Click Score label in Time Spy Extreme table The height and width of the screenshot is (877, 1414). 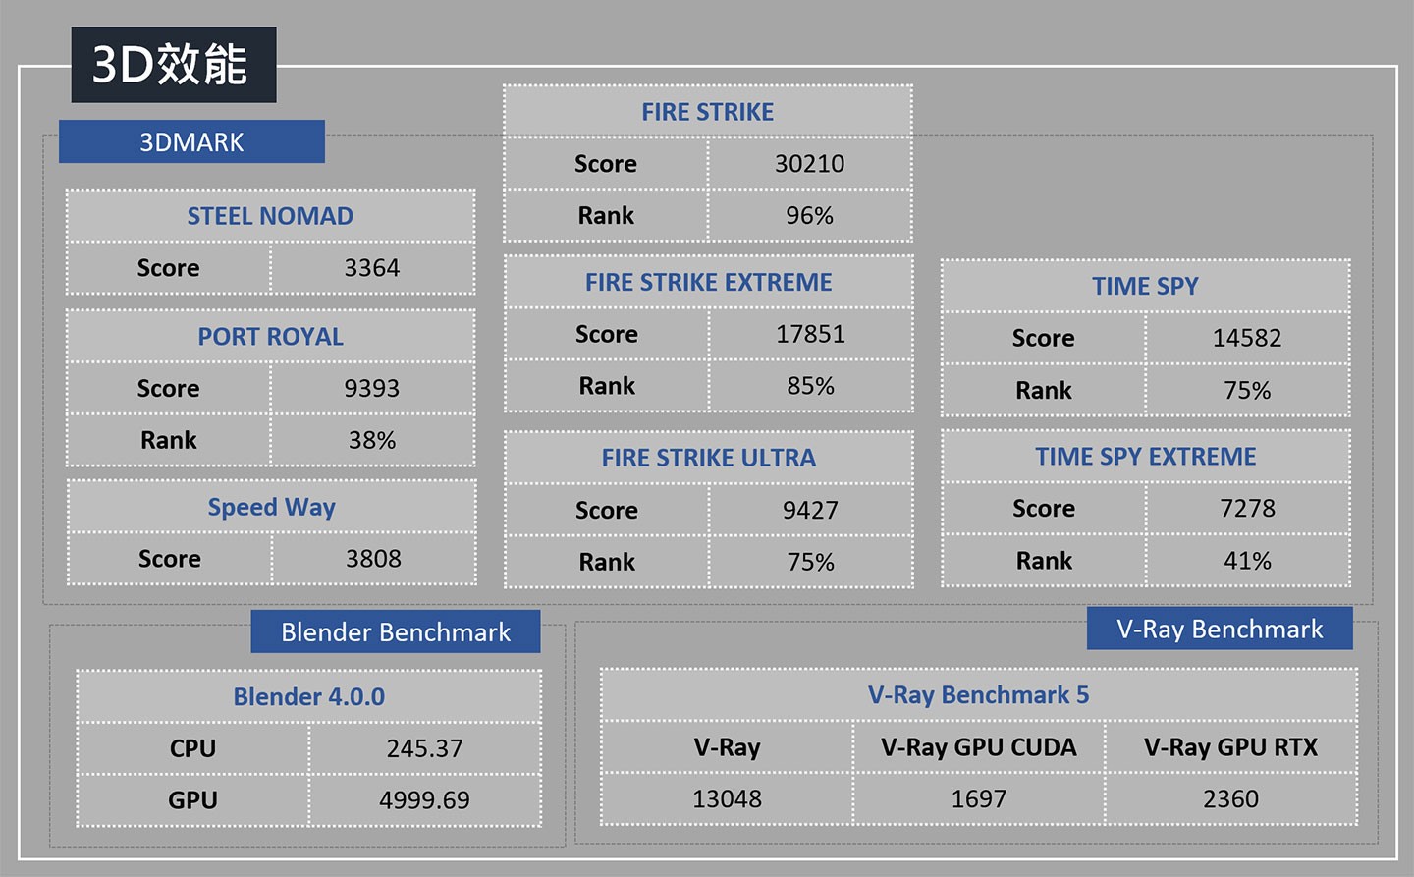click(x=1044, y=509)
